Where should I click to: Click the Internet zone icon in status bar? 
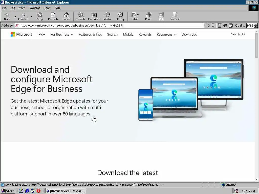[223, 185]
